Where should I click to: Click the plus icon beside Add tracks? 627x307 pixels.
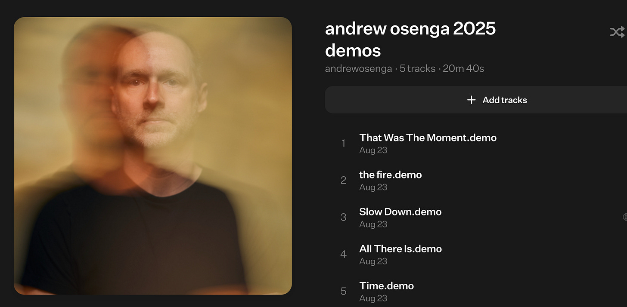coord(472,100)
